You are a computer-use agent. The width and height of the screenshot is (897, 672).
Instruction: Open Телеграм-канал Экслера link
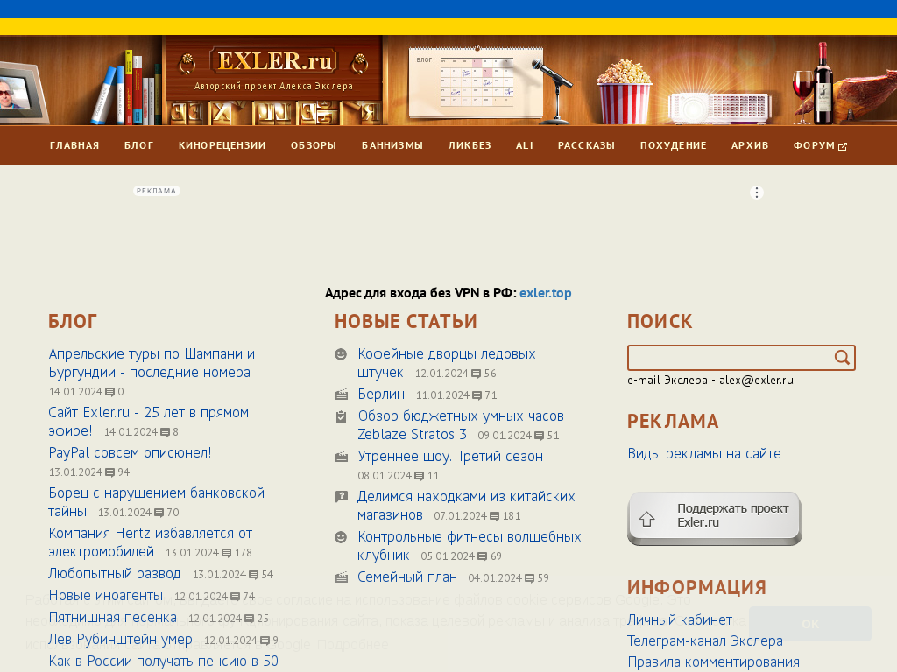pos(705,641)
